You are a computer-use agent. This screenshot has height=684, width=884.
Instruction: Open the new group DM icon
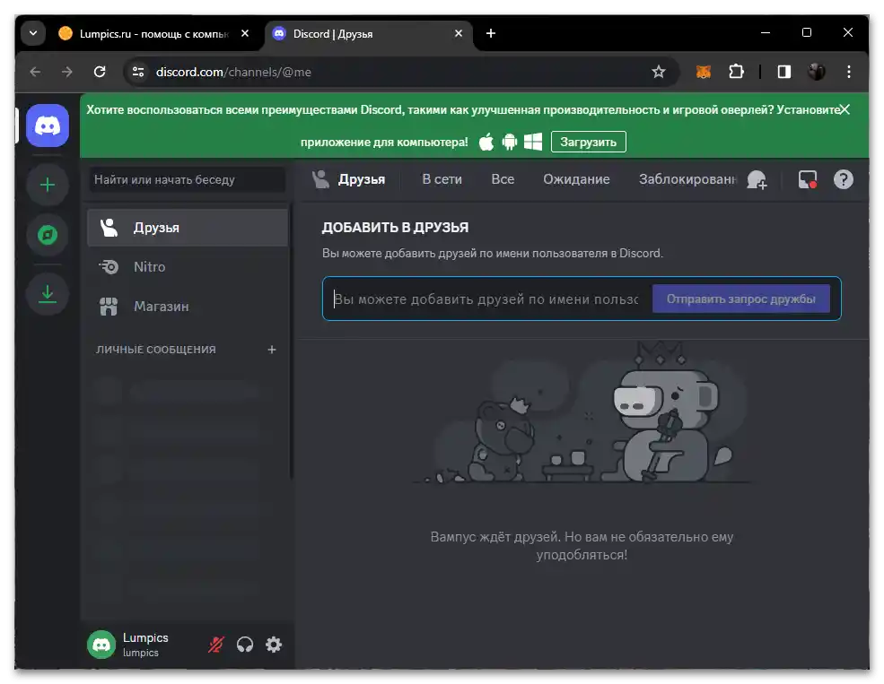pyautogui.click(x=757, y=179)
